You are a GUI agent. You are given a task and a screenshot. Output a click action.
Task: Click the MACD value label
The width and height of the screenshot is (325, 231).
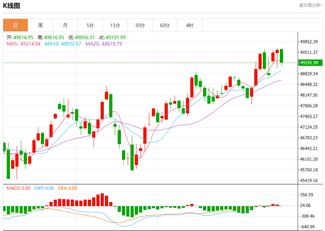point(18,188)
